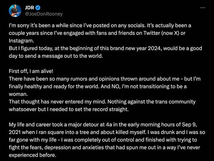
Task: Click the year "2024" in the post
Action: (x=155, y=48)
